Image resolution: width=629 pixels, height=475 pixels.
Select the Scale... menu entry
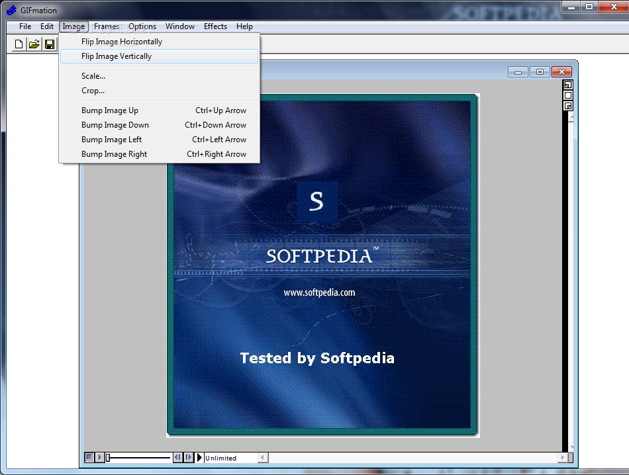tap(160, 76)
